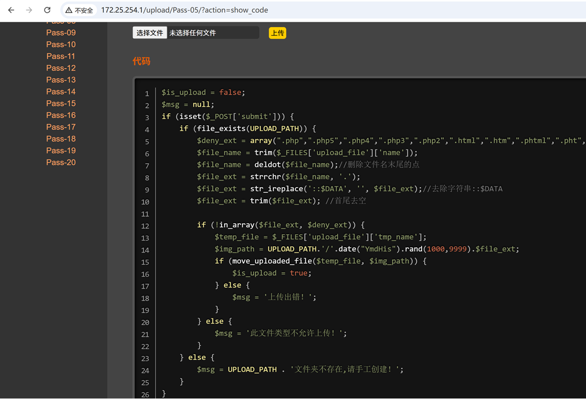Image resolution: width=586 pixels, height=399 pixels.
Task: Click the file_exists(UPLOAD_PATH) code line
Action: coord(248,128)
